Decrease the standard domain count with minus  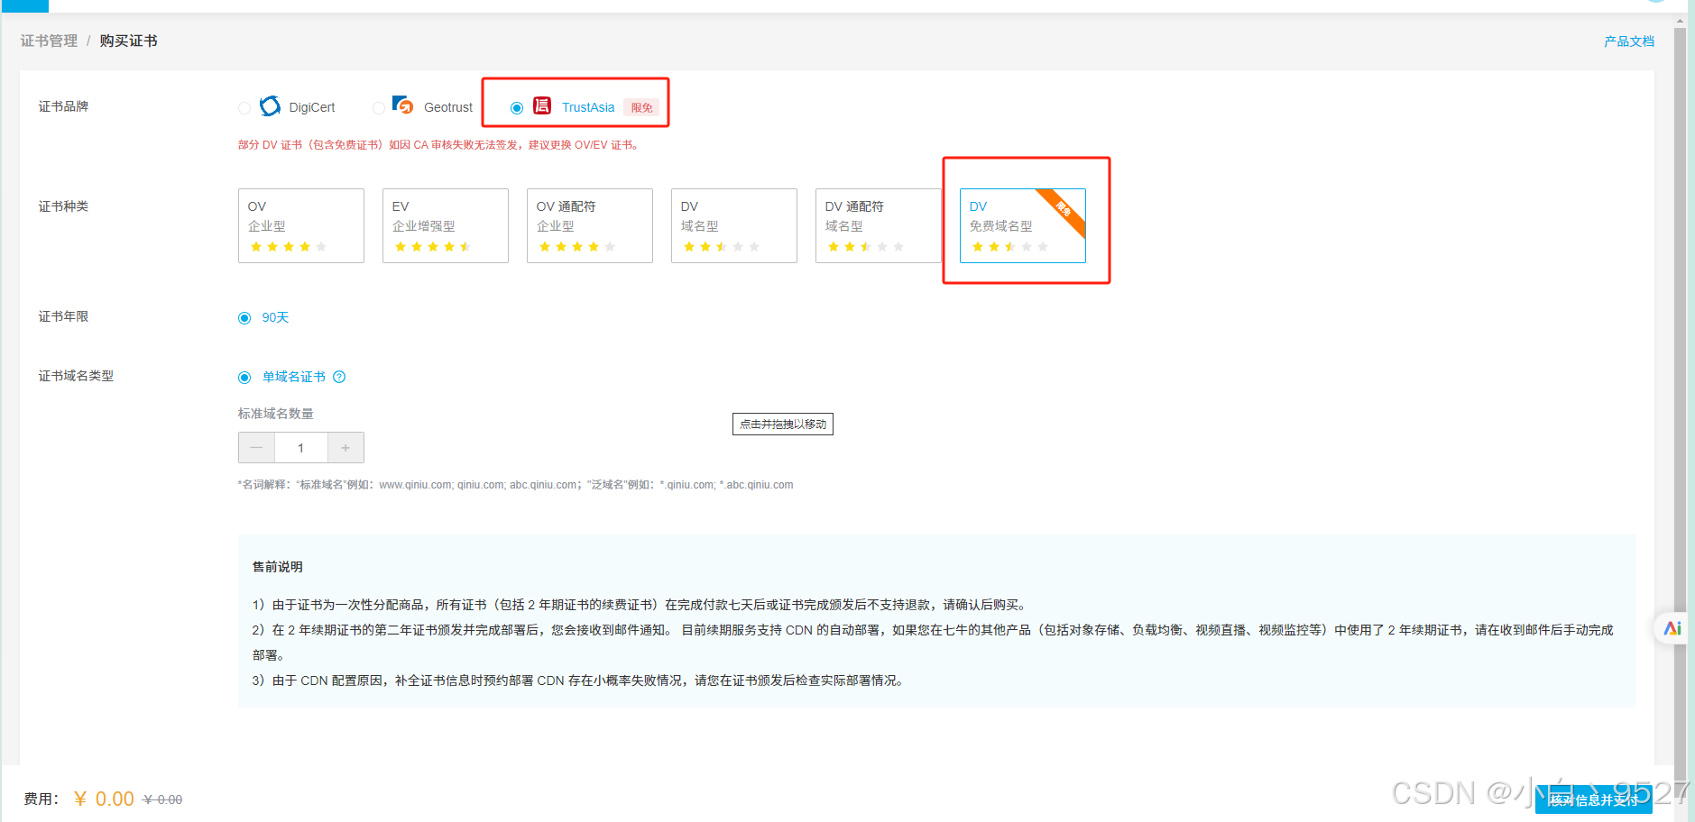click(x=256, y=448)
